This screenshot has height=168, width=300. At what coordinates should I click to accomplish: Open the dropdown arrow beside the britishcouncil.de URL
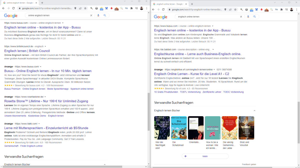click(x=45, y=46)
